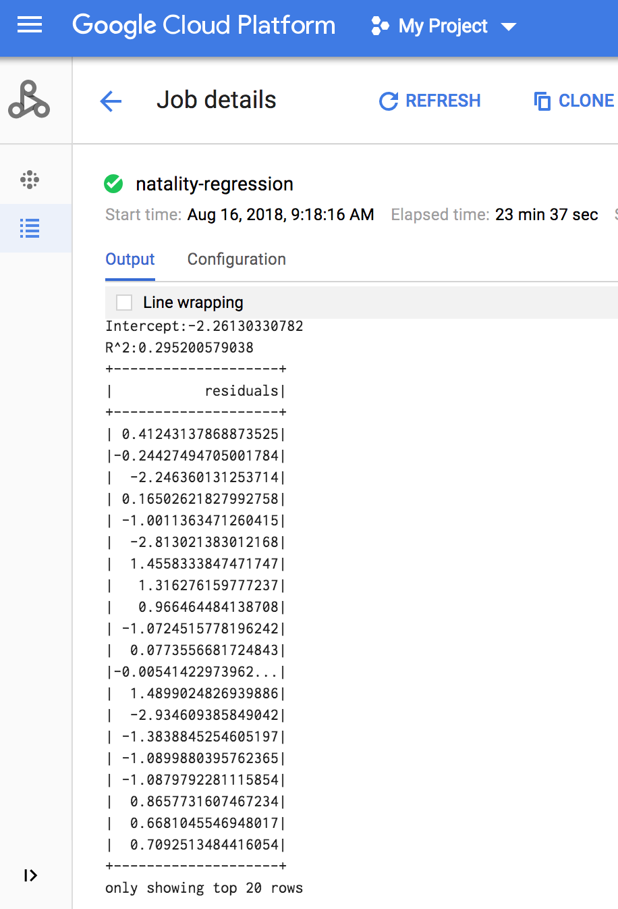This screenshot has width=618, height=909.
Task: Click the Intercept output line
Action: 204,326
